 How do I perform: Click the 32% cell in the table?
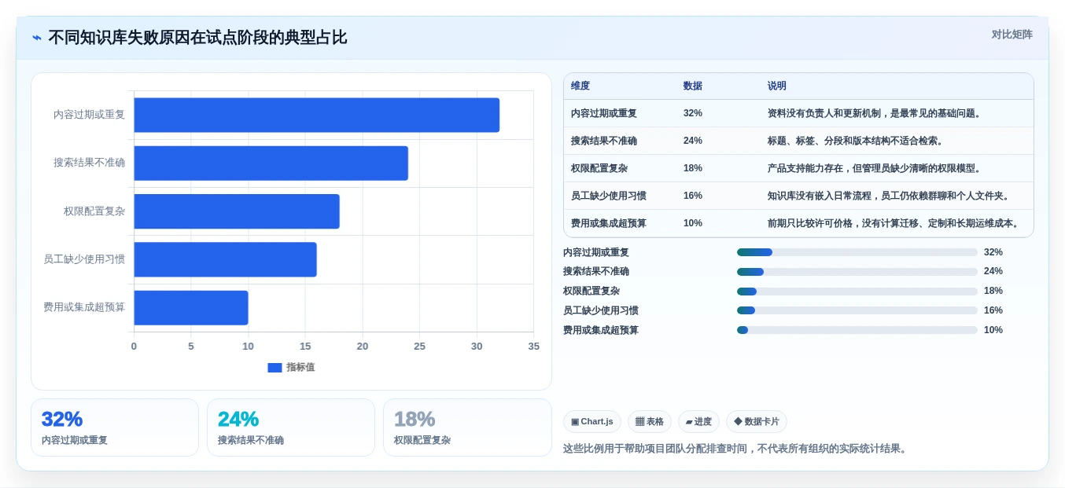click(x=693, y=113)
